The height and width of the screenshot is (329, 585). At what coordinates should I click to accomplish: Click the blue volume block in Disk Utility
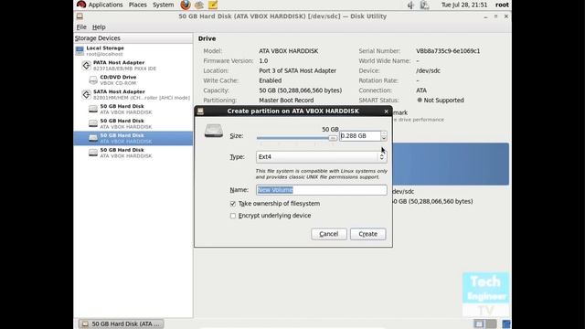451,164
